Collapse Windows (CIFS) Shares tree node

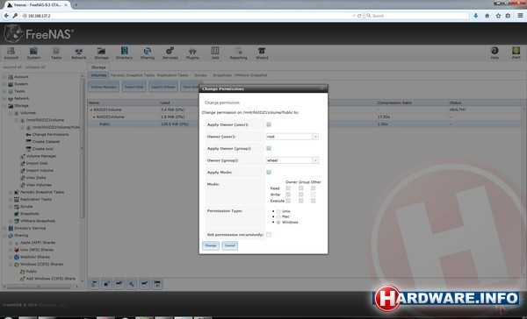click(x=11, y=265)
